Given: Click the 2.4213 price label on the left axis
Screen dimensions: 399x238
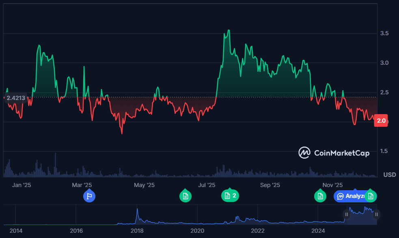Looking at the screenshot, I should [15, 98].
